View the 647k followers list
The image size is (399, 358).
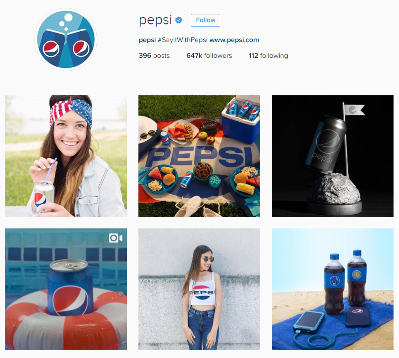coord(209,55)
